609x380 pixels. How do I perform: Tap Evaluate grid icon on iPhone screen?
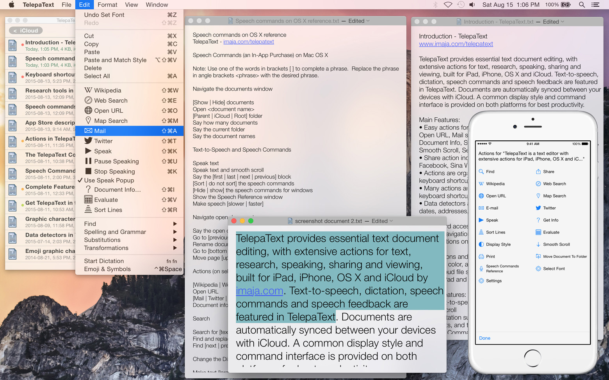[538, 232]
